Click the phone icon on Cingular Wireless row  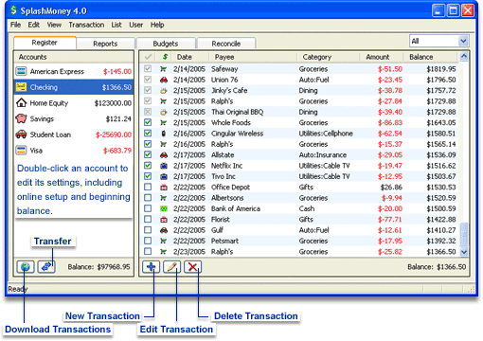click(x=163, y=134)
